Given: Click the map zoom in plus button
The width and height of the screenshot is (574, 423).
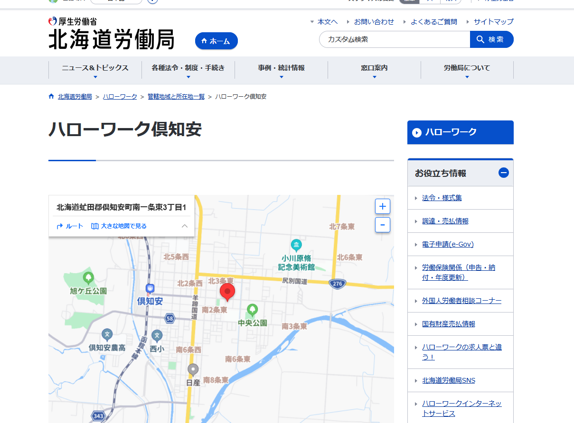Looking at the screenshot, I should click(x=382, y=207).
